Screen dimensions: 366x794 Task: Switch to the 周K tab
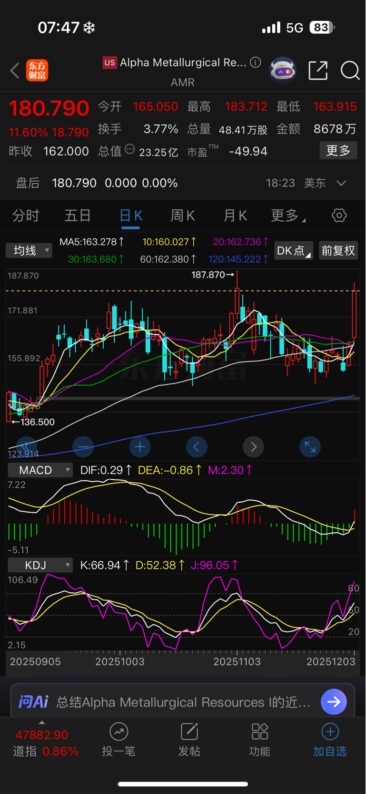tap(183, 216)
